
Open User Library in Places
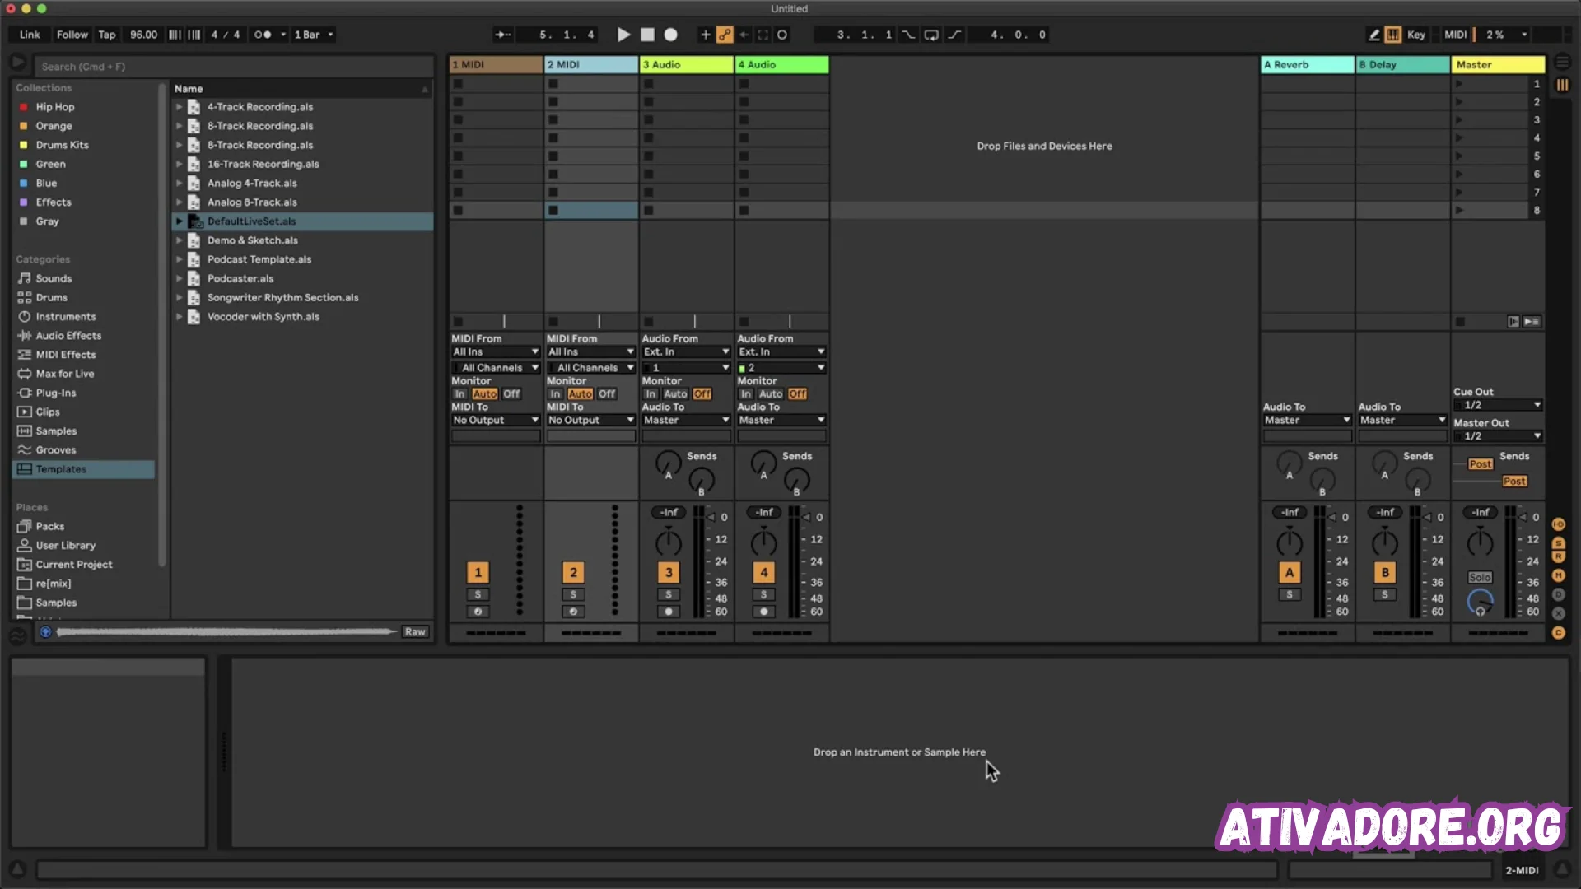[66, 546]
